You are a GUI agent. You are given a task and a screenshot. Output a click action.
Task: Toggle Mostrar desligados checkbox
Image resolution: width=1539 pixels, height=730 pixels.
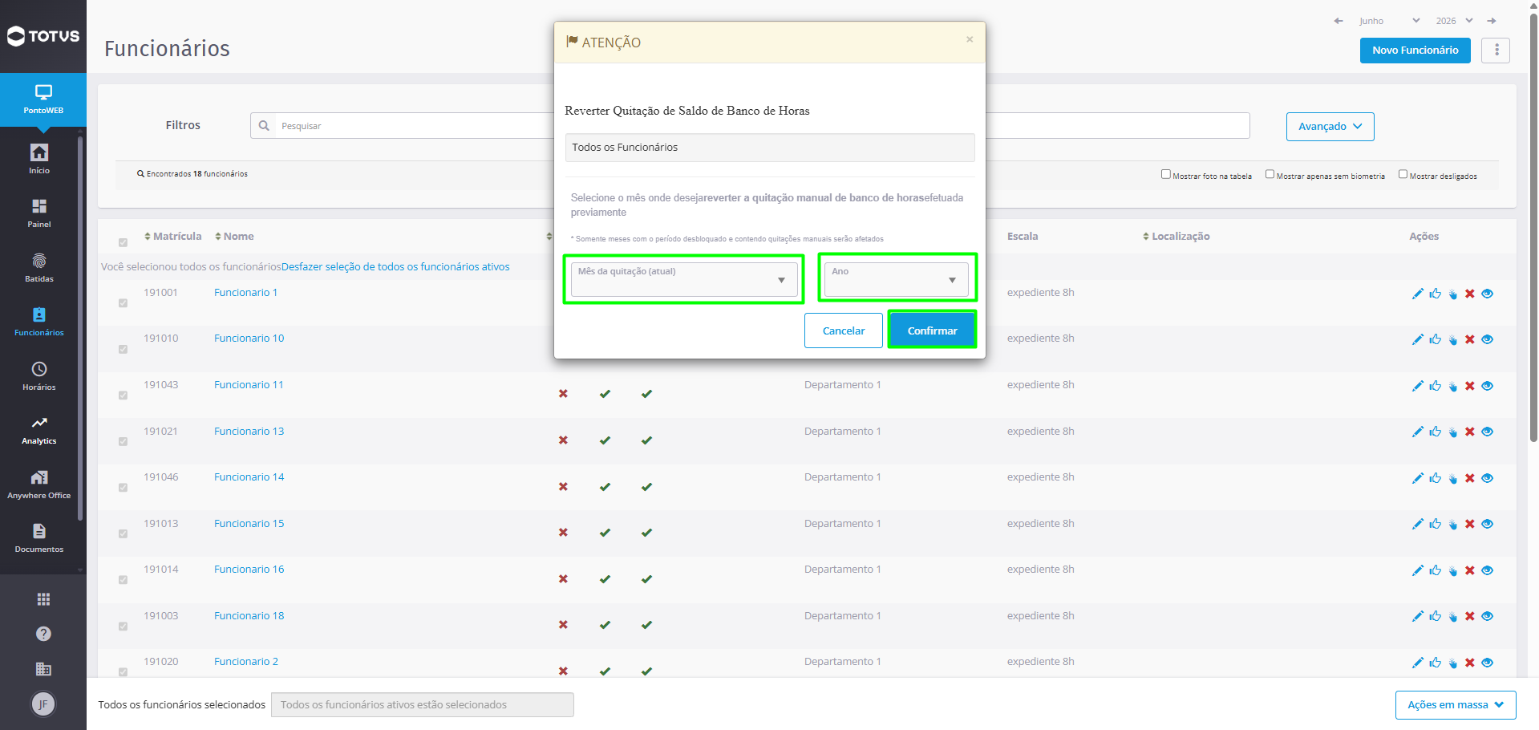[x=1403, y=174]
